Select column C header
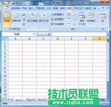Viewport: 111px width, 107px height. (x=44, y=39)
